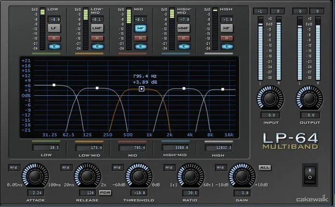Open the Mid band selector beside Threshold
This screenshot has width=335, height=207.
point(118,168)
